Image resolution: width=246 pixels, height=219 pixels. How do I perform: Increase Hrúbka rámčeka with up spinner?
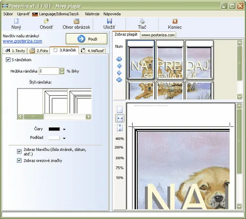coord(62,69)
